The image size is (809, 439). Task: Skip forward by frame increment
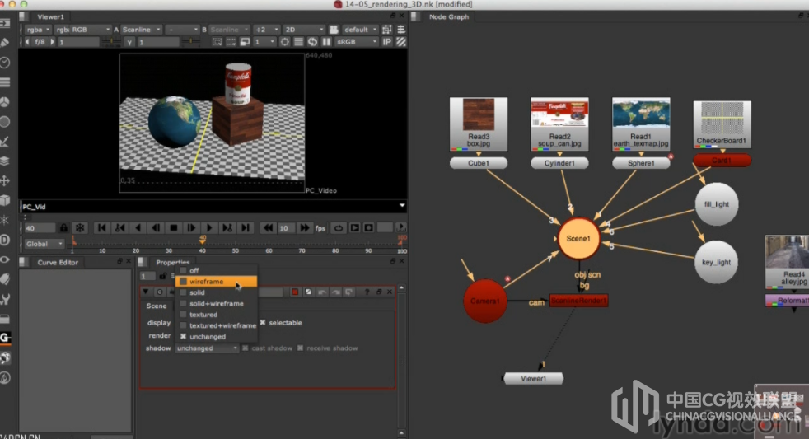[305, 227]
